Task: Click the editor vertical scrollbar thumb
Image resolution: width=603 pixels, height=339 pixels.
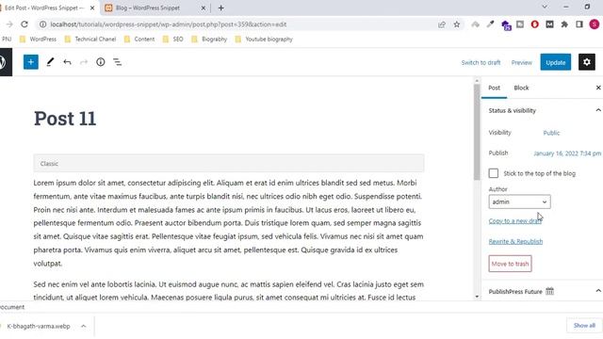Action: tap(477, 133)
